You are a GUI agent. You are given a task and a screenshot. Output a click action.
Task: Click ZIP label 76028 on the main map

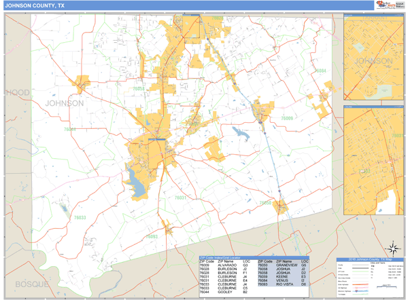tap(218, 18)
